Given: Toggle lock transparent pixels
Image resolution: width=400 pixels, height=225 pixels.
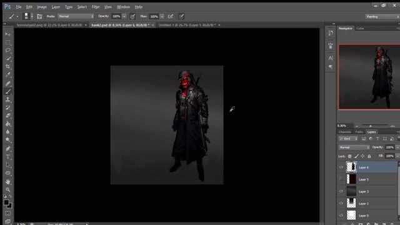Looking at the screenshot, I should (350, 156).
